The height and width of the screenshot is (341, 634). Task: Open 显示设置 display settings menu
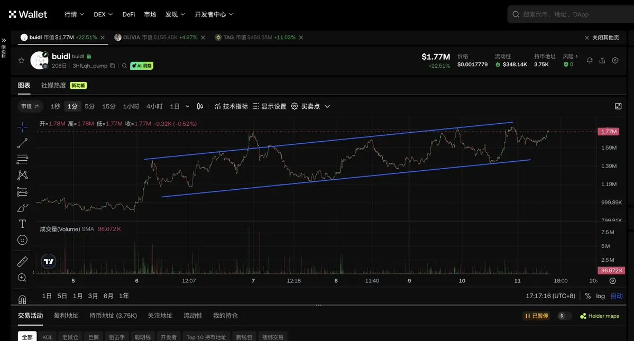(269, 106)
